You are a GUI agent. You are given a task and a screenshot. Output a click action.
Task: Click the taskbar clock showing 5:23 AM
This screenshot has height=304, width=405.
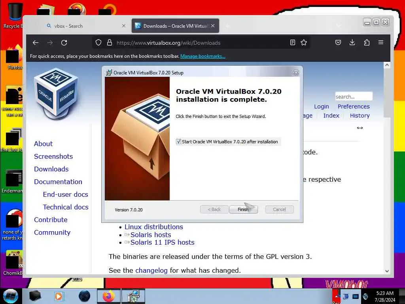(x=385, y=296)
